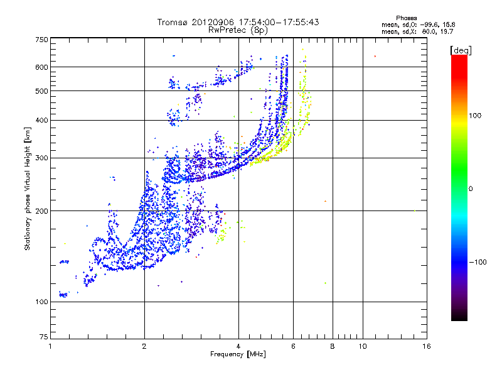Click the "Frequency [MHz]" x-axis label
This screenshot has width=502, height=377.
[x=238, y=354]
